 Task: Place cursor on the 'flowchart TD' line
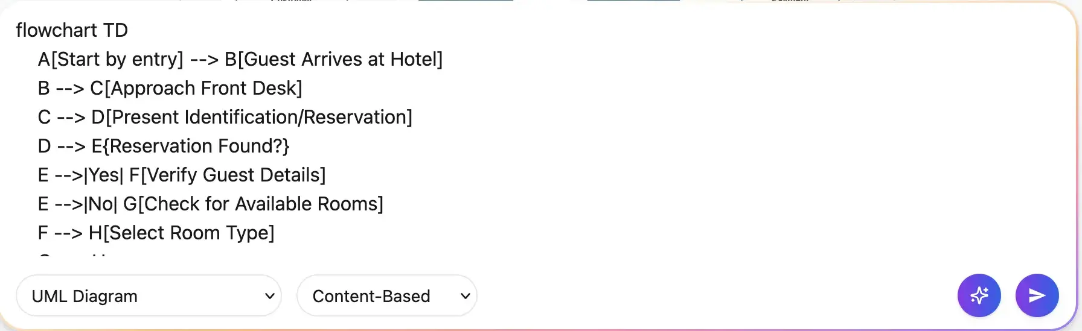point(72,30)
